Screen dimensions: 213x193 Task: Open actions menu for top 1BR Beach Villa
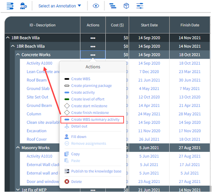tap(93, 38)
